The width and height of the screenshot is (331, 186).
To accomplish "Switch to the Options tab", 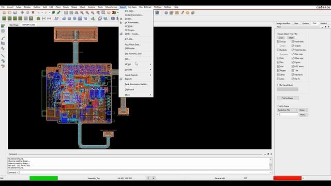I will 305,23.
